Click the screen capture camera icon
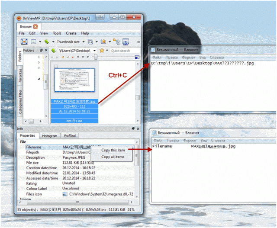The image size is (277, 228). coord(126,42)
